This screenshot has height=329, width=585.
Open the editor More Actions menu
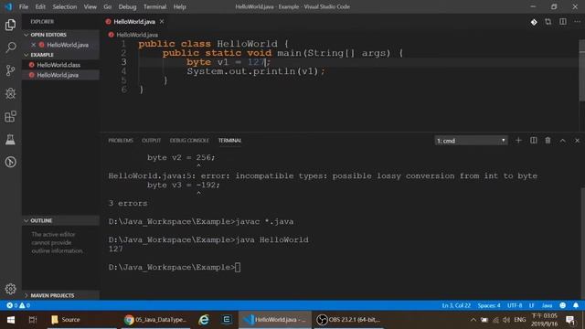(577, 22)
